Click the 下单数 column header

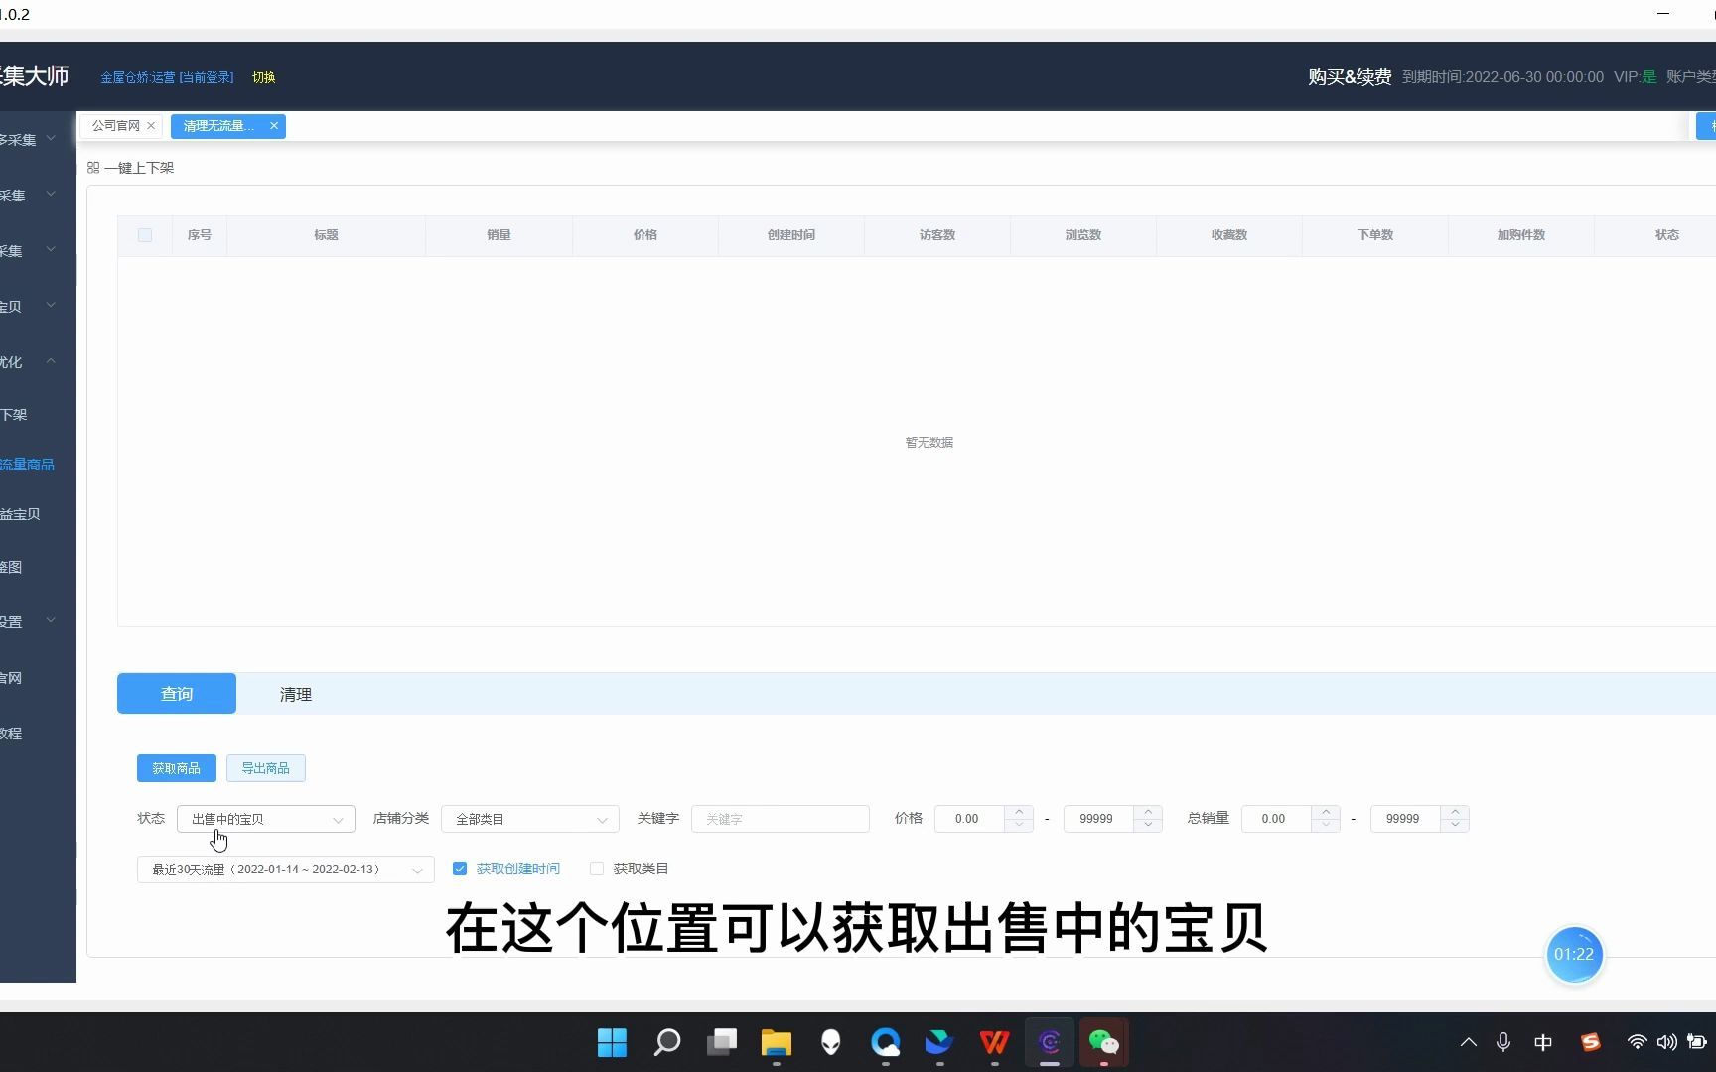(1375, 235)
